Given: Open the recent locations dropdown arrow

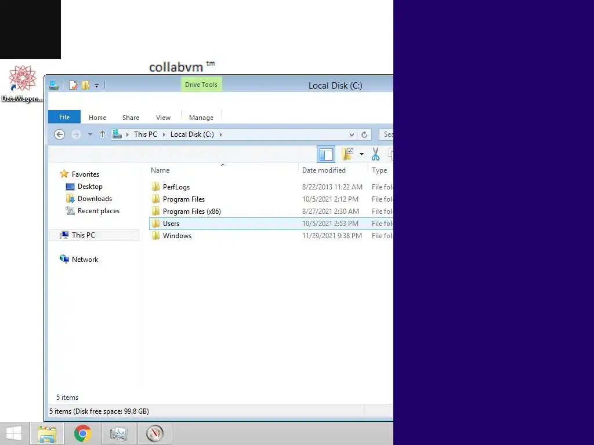Looking at the screenshot, I should tap(90, 134).
